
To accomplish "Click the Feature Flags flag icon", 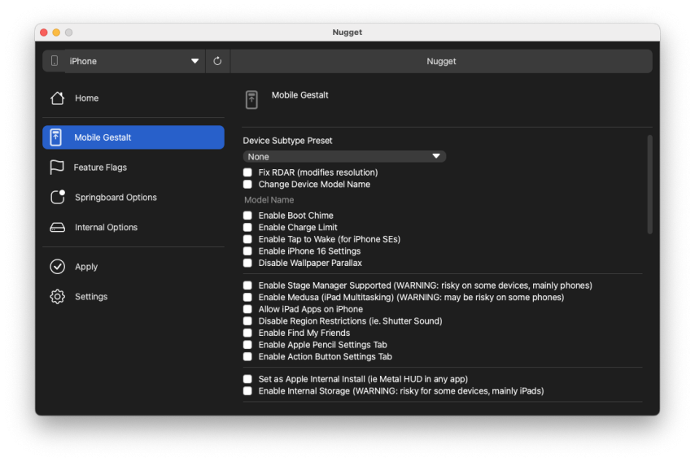I will point(57,168).
